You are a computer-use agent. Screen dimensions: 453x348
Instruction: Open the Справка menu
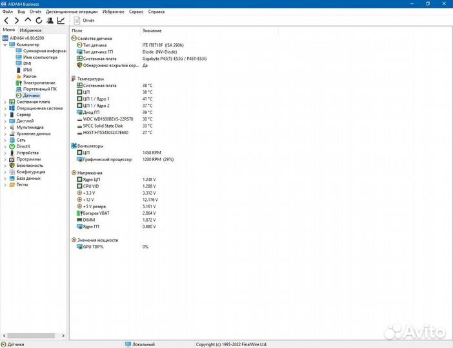(156, 12)
